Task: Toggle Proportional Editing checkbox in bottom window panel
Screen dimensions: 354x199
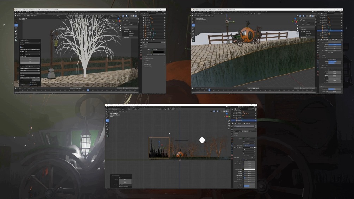Action: pyautogui.click(x=120, y=187)
